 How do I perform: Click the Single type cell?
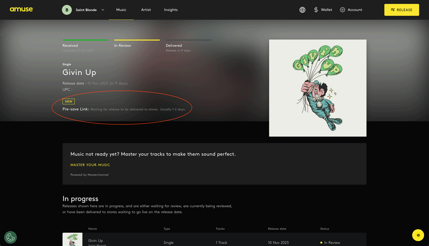(168, 242)
